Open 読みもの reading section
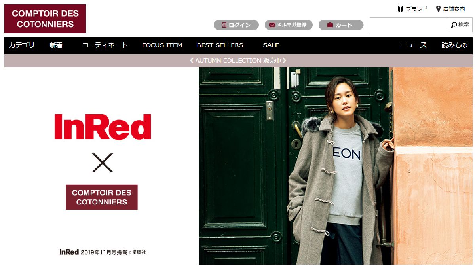The height and width of the screenshot is (265, 475). tap(454, 45)
